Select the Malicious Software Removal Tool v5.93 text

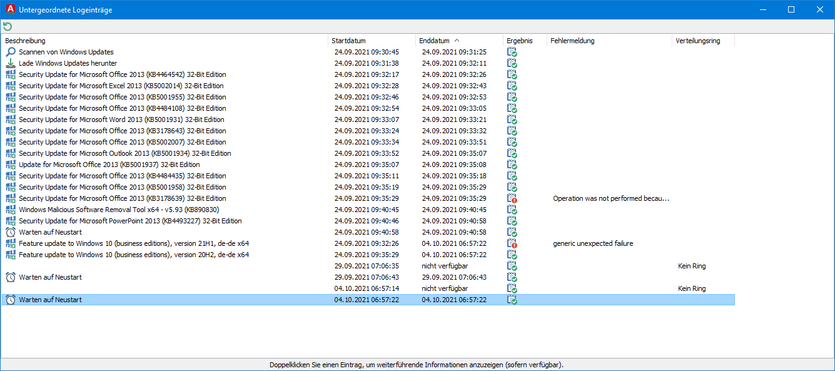click(x=119, y=210)
